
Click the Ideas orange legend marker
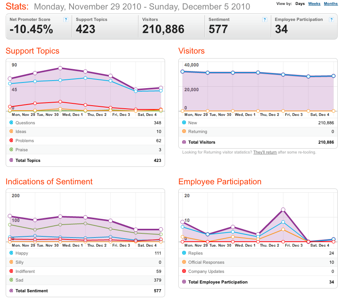pos(11,131)
